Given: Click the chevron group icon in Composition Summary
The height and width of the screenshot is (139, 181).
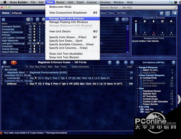Looking at the screenshot, I should click(x=171, y=21).
